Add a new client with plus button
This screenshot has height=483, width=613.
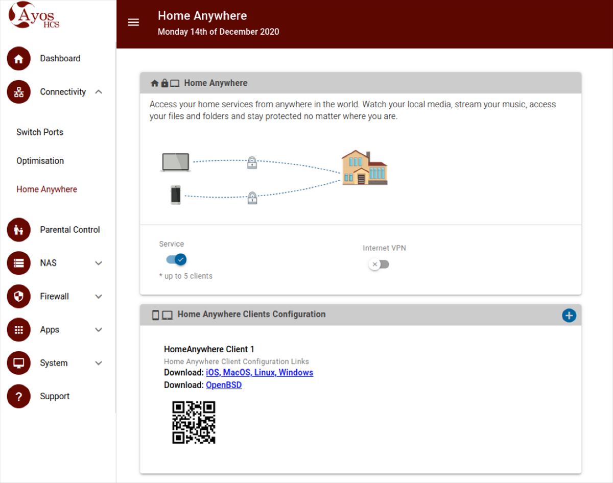tap(569, 316)
